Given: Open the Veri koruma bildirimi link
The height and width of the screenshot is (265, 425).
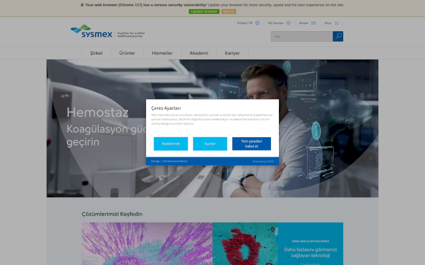Looking at the screenshot, I should pos(175,161).
